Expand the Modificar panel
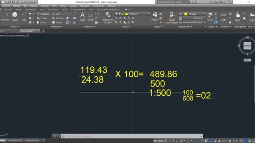Image resolution: width=255 pixels, height=143 pixels. pos(57,27)
